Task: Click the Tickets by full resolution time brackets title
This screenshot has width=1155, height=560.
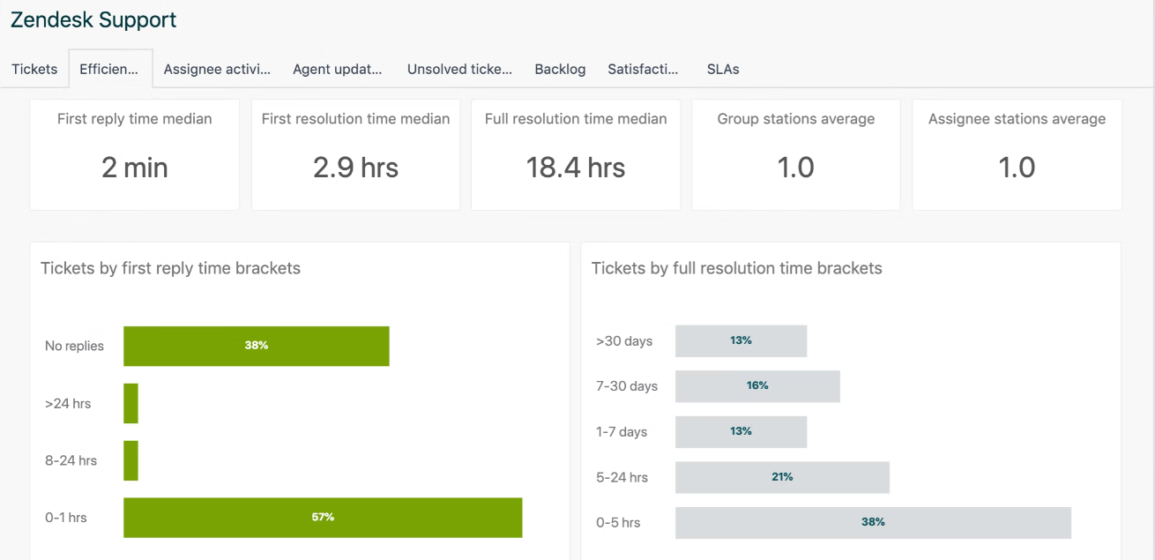Action: pyautogui.click(x=737, y=268)
